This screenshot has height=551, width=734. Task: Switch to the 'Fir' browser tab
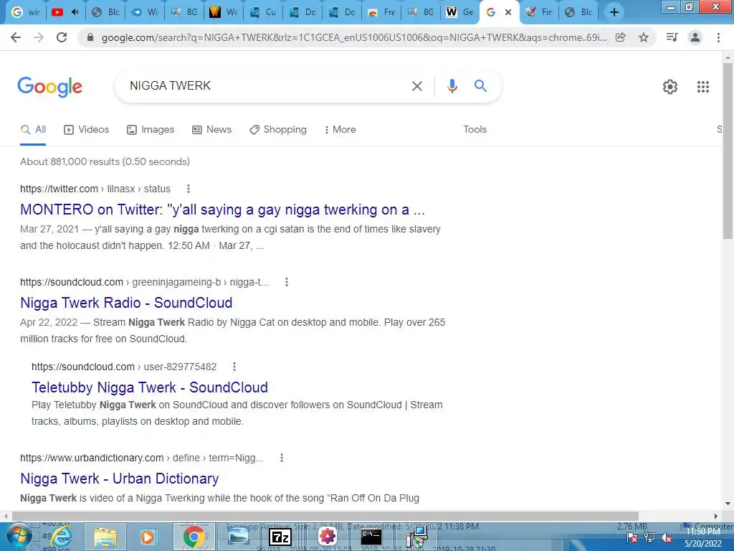coord(539,12)
